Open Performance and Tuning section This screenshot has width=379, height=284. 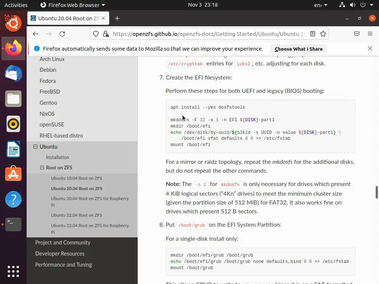[64, 265]
